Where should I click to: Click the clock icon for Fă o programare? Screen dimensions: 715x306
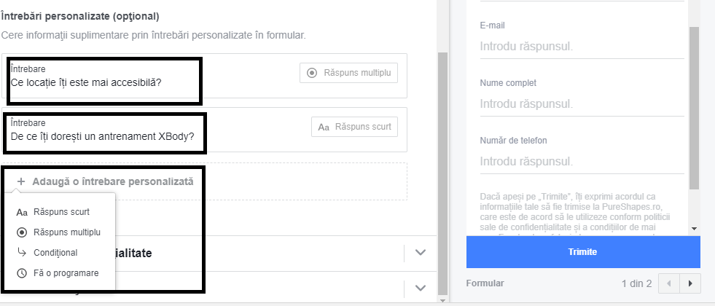[22, 273]
